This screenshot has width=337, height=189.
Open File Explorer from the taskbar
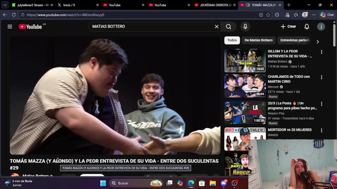pos(213,183)
